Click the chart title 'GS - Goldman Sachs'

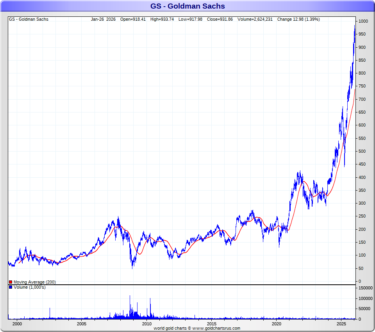[187, 6]
